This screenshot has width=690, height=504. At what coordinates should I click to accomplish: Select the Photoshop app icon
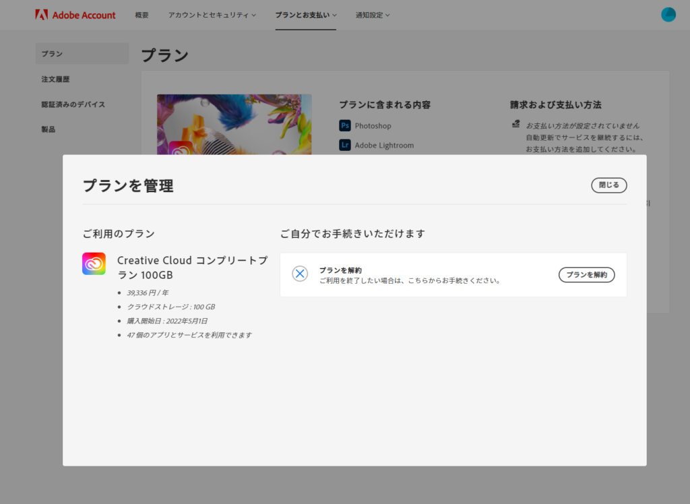[x=346, y=125]
